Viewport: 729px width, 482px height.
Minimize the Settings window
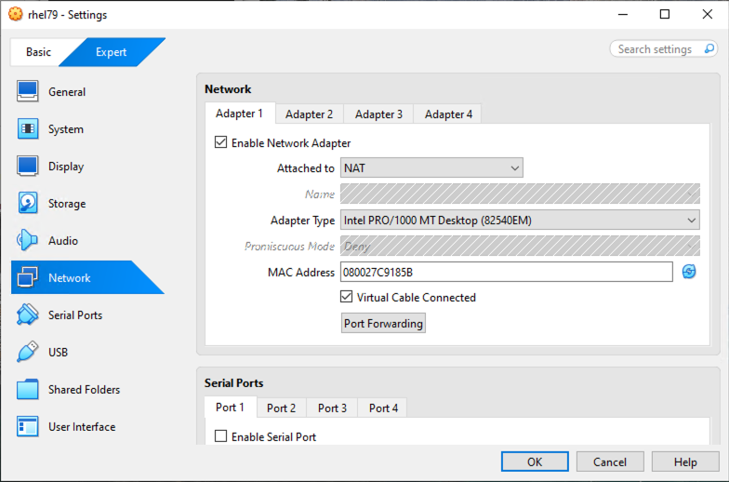point(623,15)
